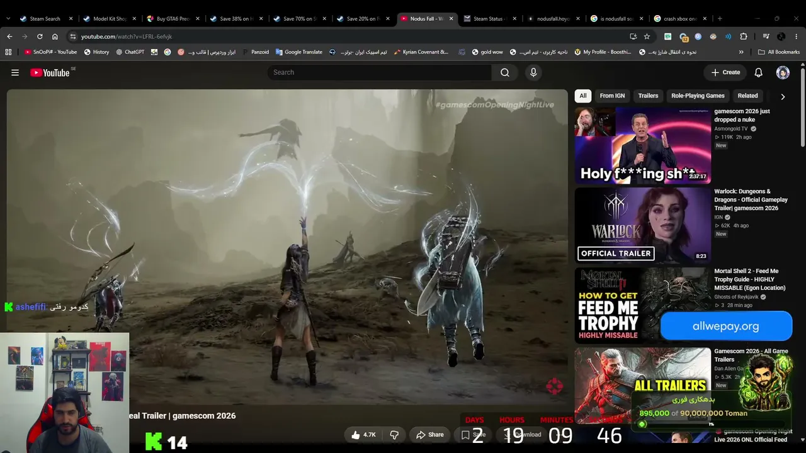Expand hidden bookmarks with the chevron
This screenshot has width=806, height=453.
point(741,52)
